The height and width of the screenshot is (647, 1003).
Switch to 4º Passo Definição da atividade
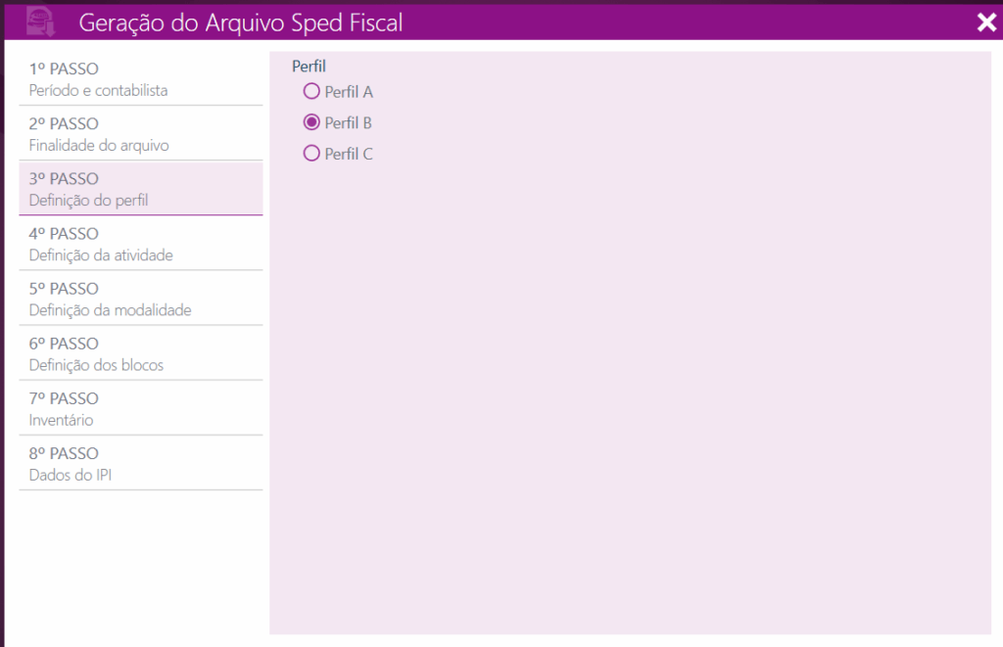coord(140,244)
